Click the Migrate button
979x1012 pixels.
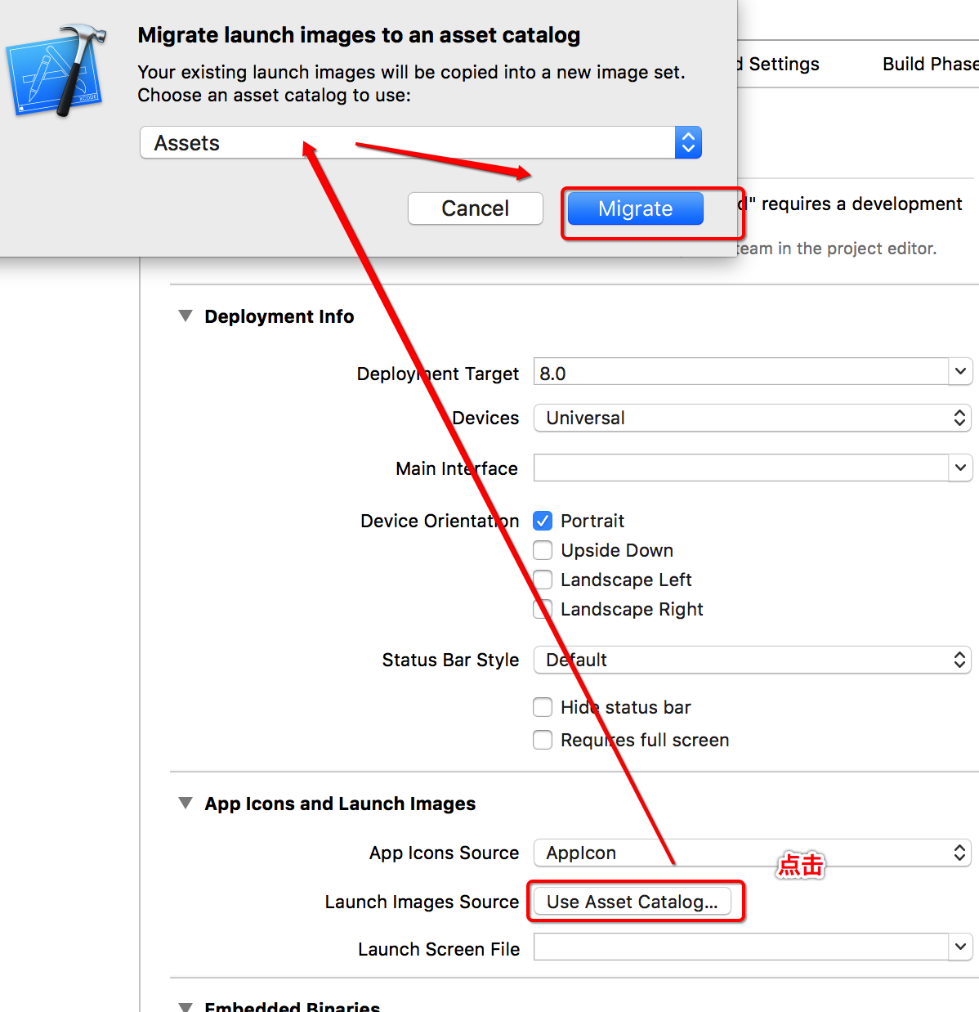635,208
